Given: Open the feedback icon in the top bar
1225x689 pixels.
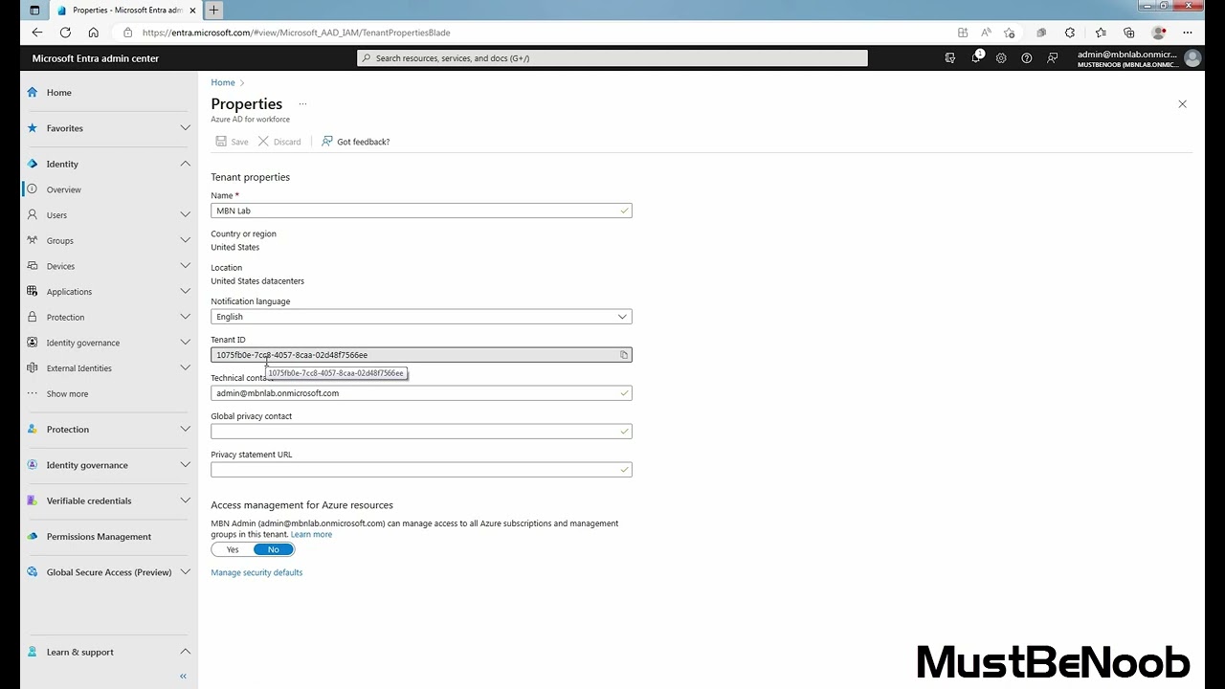Looking at the screenshot, I should coord(1053,57).
